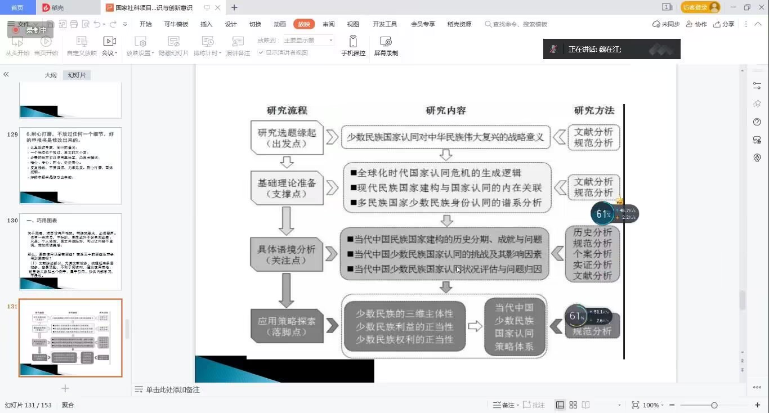Click the 访客登录 login button
The width and height of the screenshot is (769, 413).
(700, 7)
